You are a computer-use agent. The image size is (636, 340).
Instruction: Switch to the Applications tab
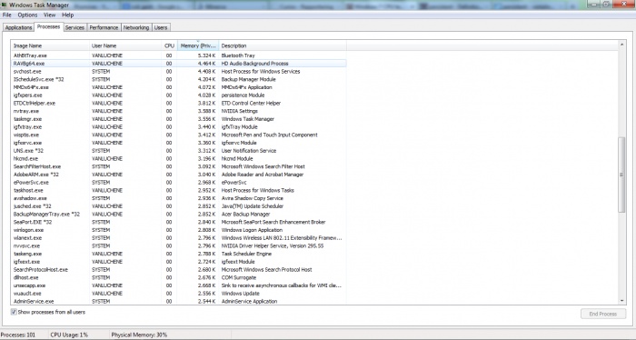tap(18, 27)
